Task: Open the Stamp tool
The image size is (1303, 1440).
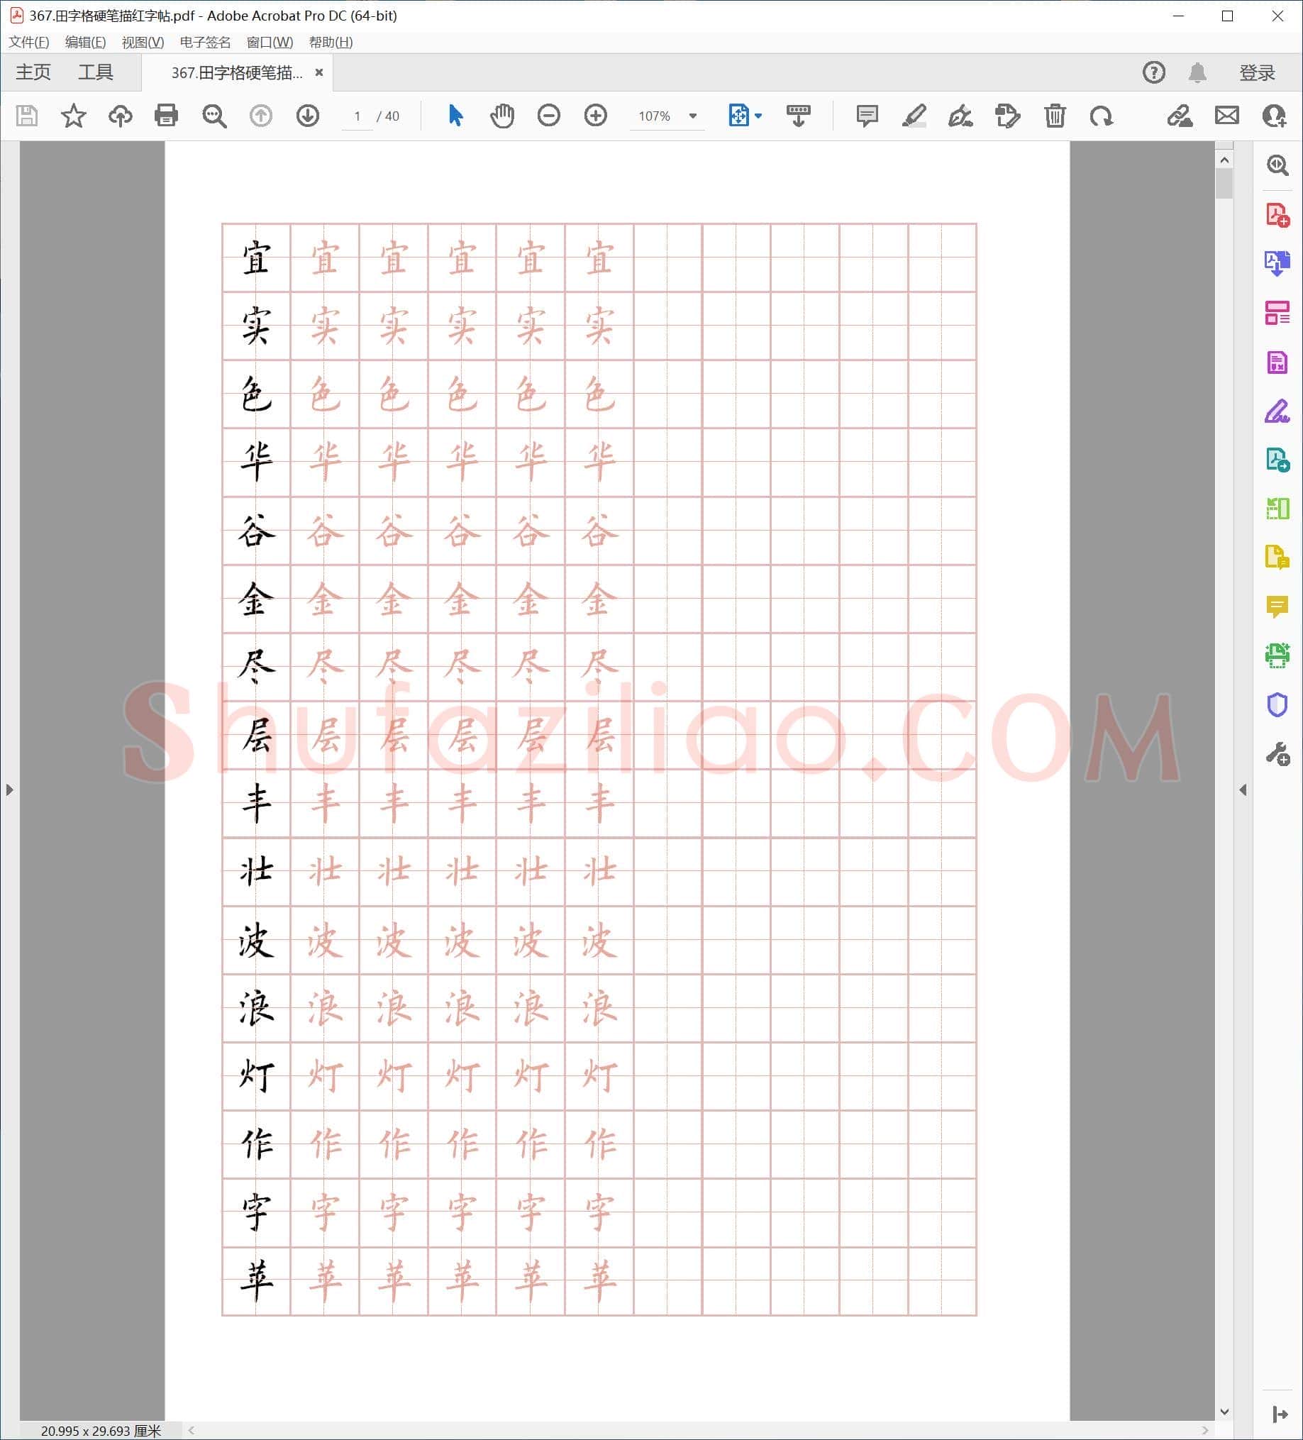Action: click(x=1007, y=116)
